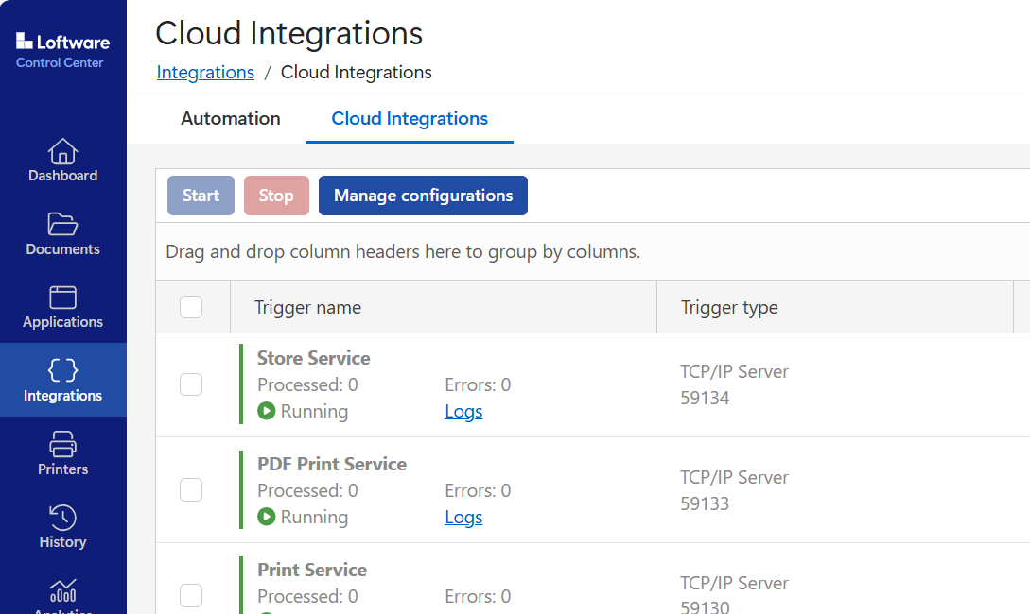Viewport: 1030px width, 614px height.
Task: Click port value 59133
Action: (x=705, y=503)
